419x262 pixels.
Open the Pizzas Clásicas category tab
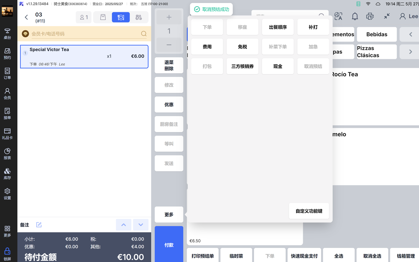377,52
